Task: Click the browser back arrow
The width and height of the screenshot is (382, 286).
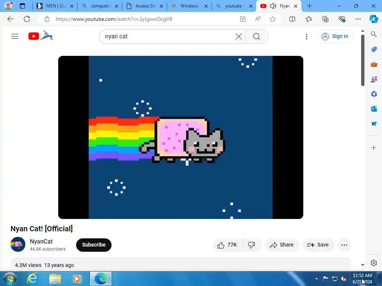Action: tap(10, 19)
